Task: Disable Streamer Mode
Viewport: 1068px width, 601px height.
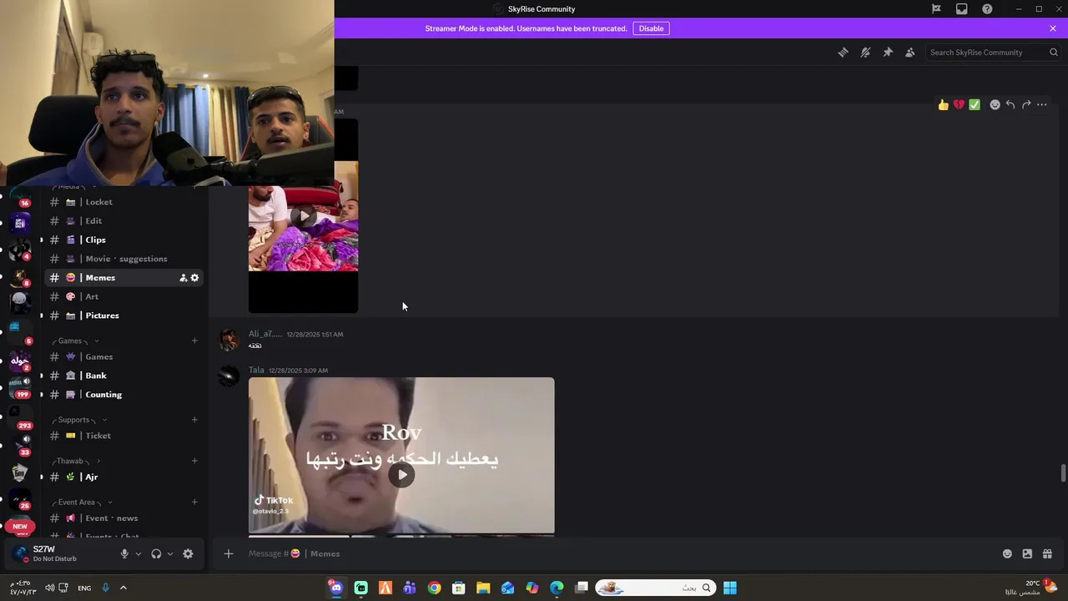Action: tap(651, 28)
